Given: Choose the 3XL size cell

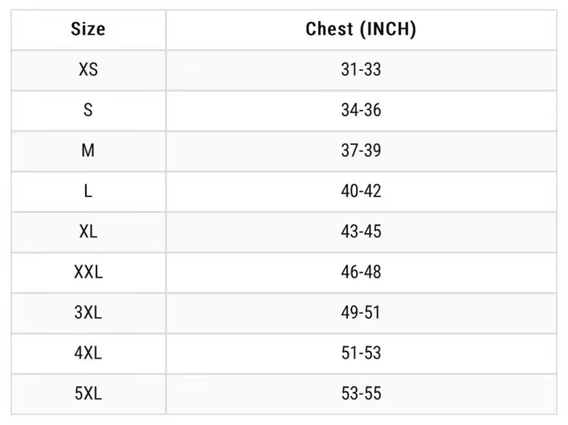Looking at the screenshot, I should pos(88,313).
